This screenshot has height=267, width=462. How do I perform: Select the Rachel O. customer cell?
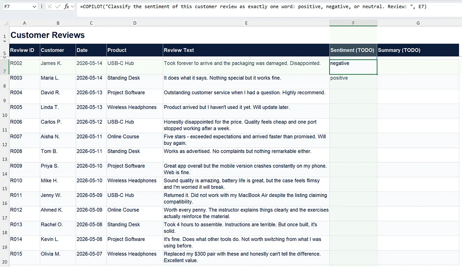[58, 228]
